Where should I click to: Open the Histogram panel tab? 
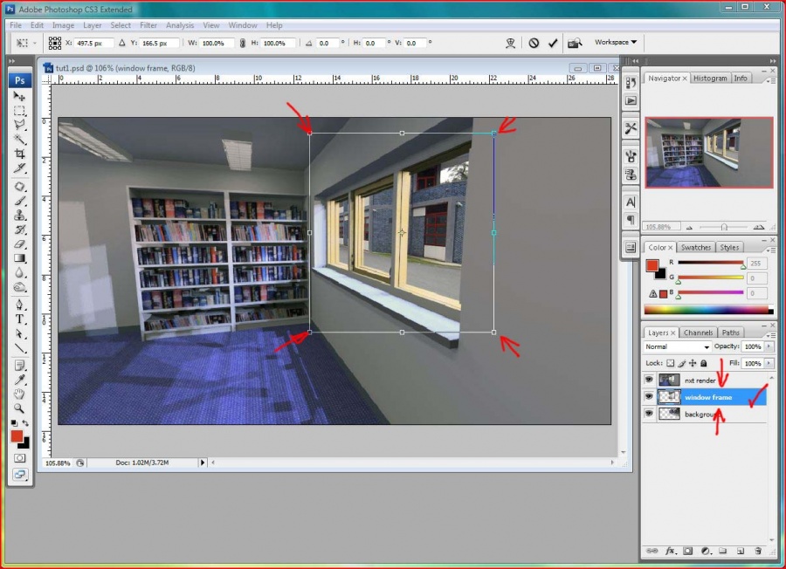(x=710, y=78)
